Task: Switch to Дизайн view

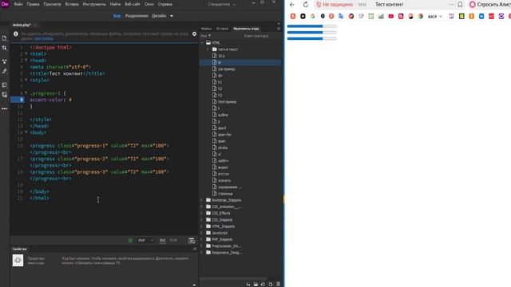Action: pos(159,16)
